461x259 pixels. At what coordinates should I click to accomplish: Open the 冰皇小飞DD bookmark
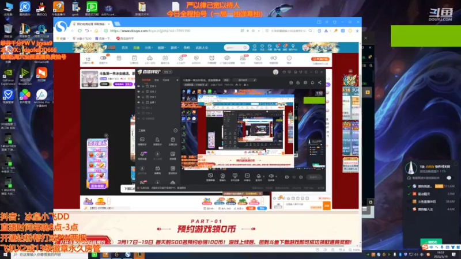point(82,39)
